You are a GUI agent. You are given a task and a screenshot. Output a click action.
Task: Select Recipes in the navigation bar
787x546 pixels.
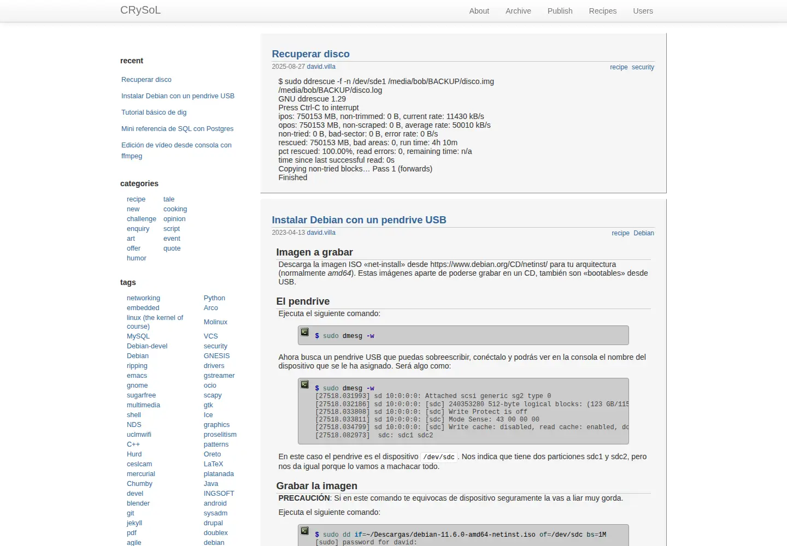tap(603, 11)
